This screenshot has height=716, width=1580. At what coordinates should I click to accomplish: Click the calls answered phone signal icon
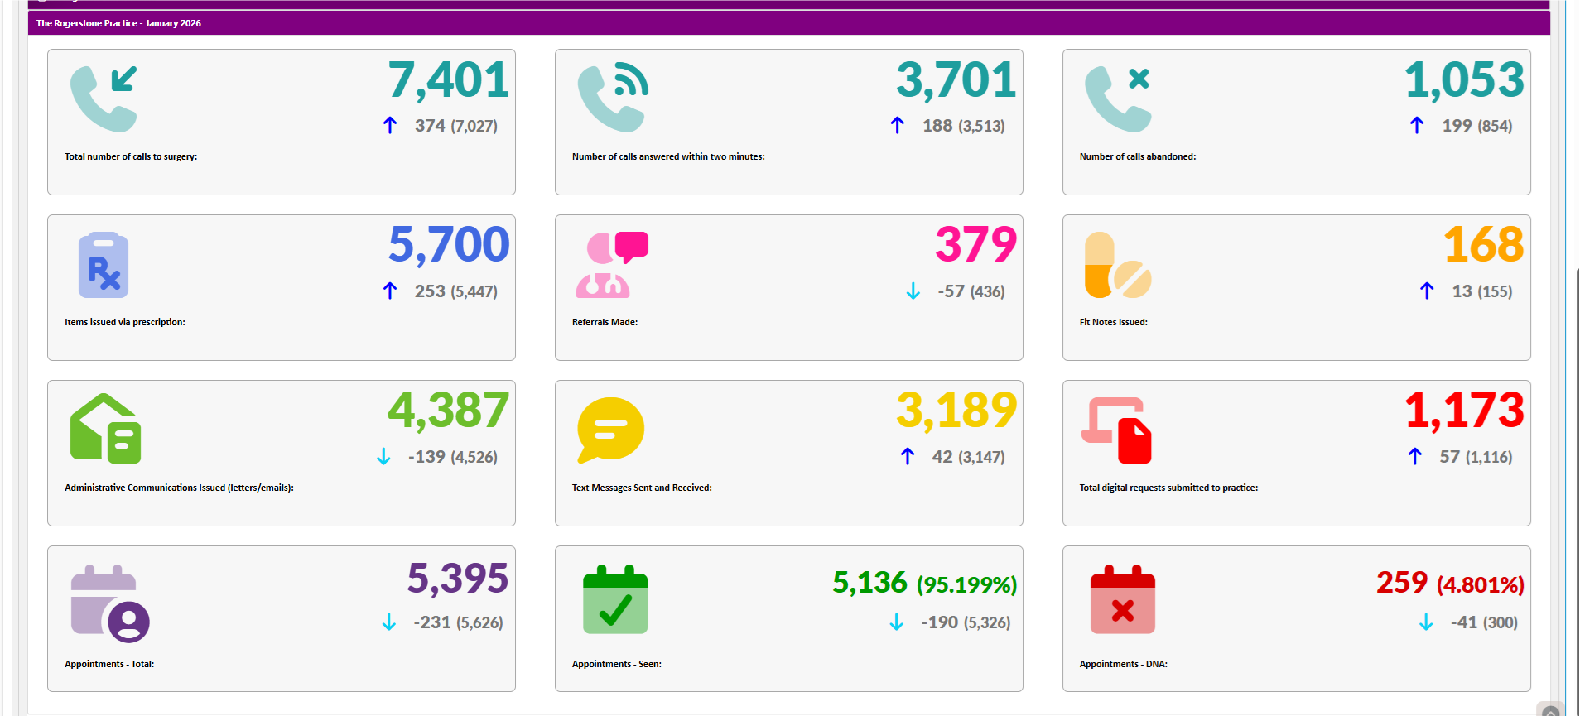(612, 99)
